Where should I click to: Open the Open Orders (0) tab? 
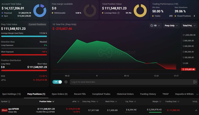[x=59, y=94]
